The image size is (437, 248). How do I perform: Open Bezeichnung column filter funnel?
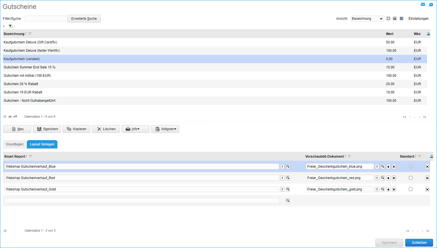(x=30, y=34)
